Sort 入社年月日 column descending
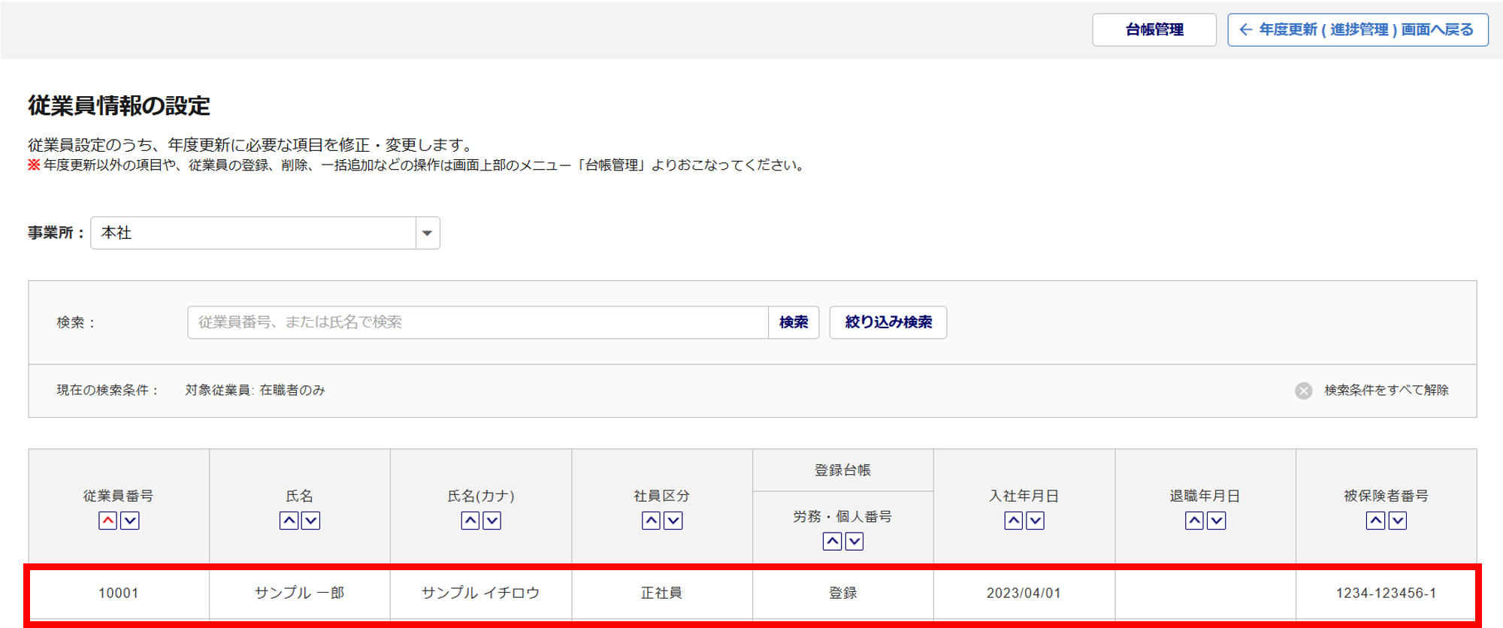The image size is (1503, 628). [1036, 521]
